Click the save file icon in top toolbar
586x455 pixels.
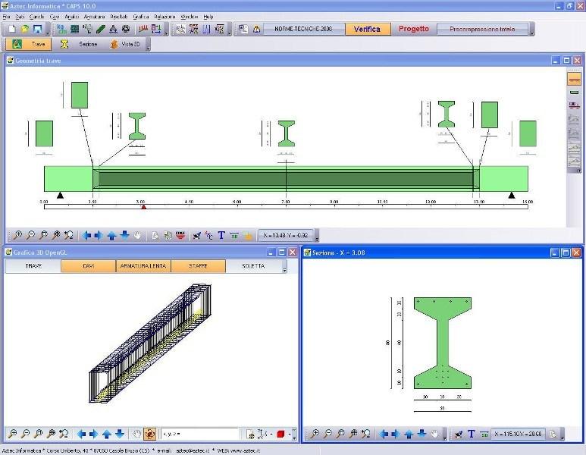tap(36, 29)
